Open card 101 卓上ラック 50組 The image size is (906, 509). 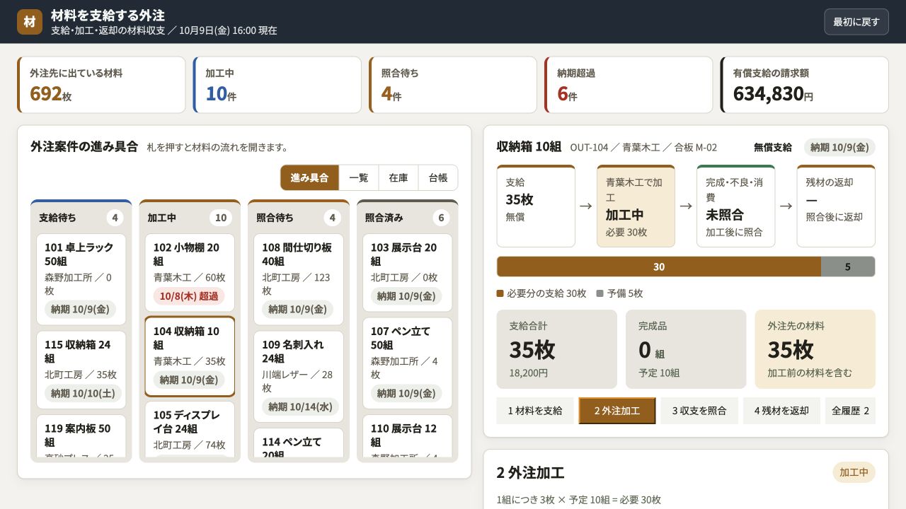click(81, 279)
